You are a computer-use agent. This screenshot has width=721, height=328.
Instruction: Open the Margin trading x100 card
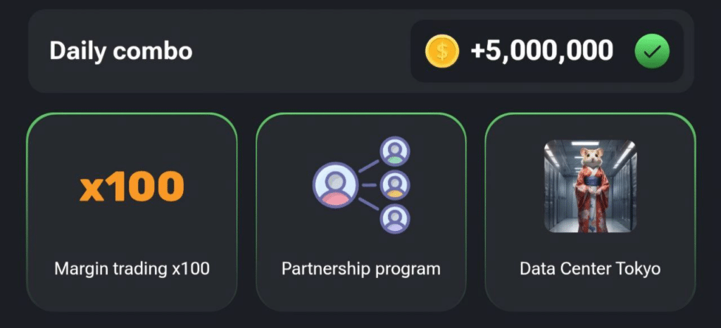pyautogui.click(x=132, y=211)
